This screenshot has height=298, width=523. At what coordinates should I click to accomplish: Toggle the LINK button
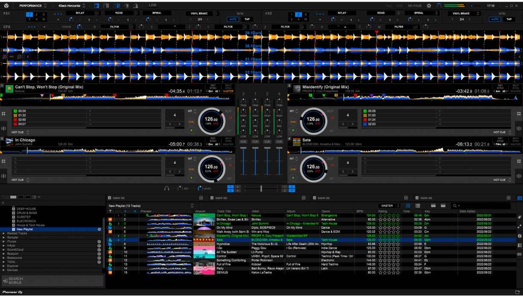(x=153, y=5)
